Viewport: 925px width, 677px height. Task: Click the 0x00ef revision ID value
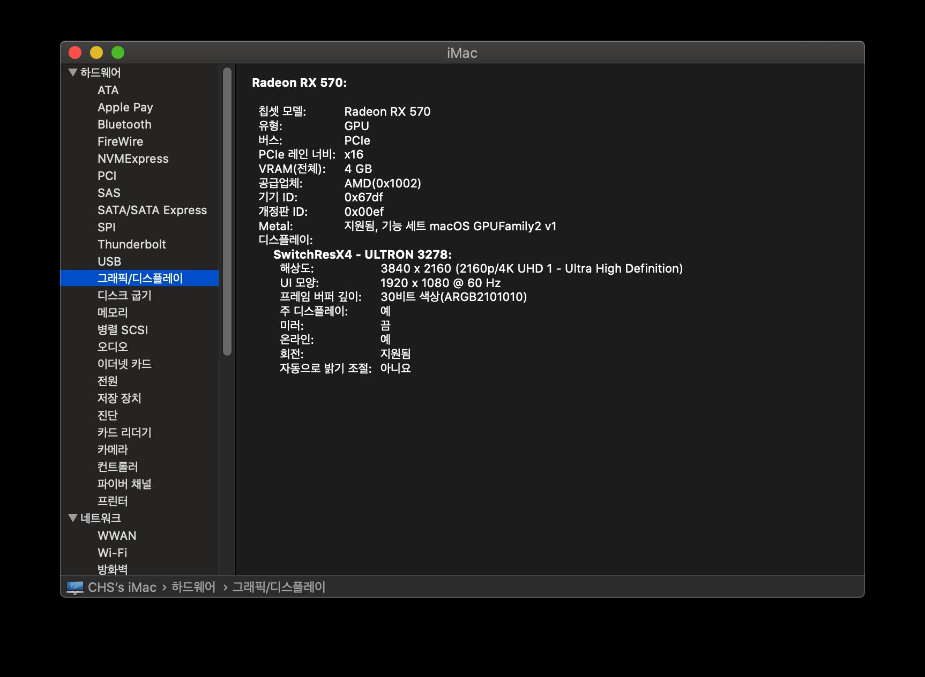coord(364,212)
